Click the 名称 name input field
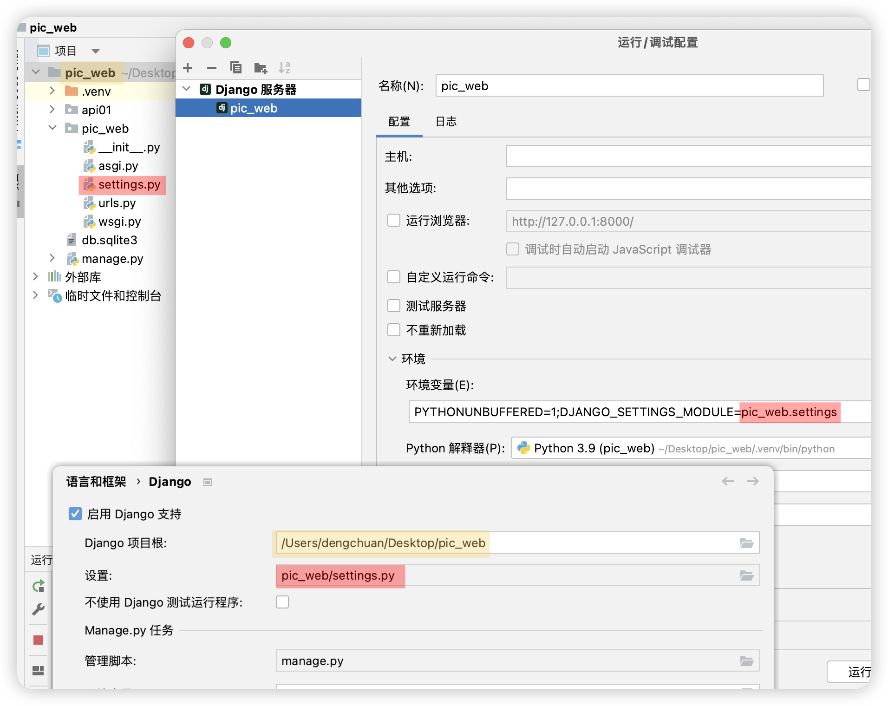 point(629,86)
